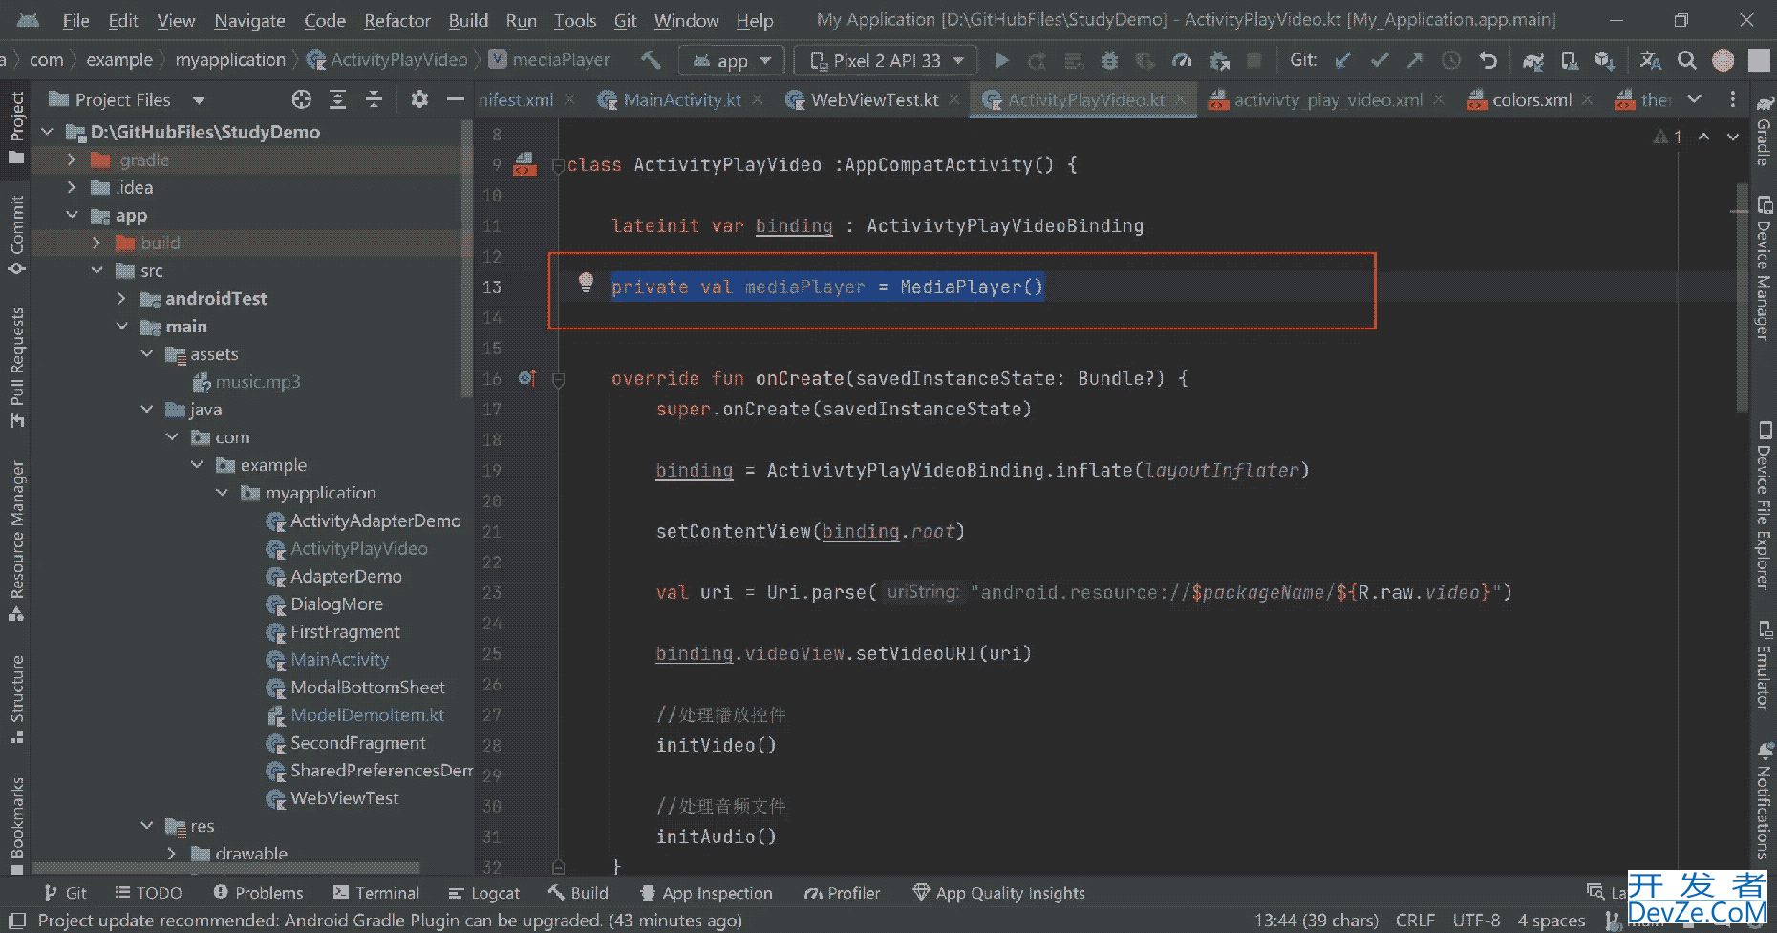Select ModalBottomSheet in the project tree
The height and width of the screenshot is (933, 1777).
pos(367,687)
